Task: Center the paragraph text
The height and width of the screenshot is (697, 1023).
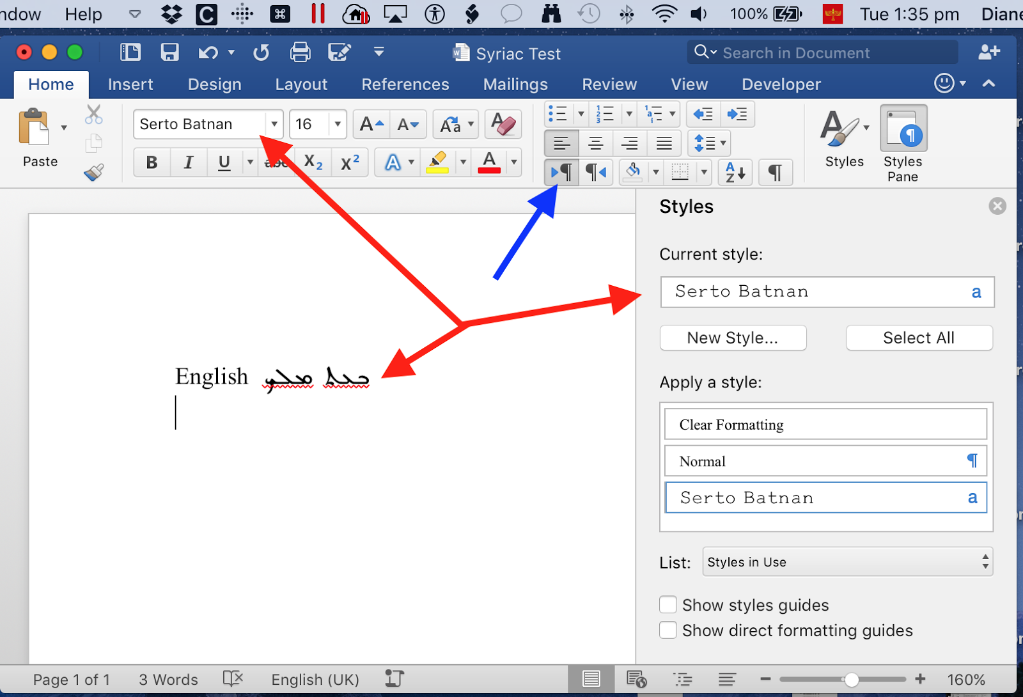Action: [596, 143]
